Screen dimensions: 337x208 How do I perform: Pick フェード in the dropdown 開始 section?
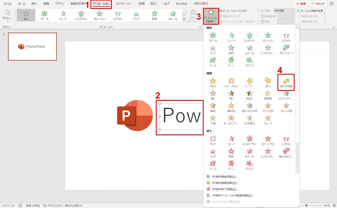[231, 37]
